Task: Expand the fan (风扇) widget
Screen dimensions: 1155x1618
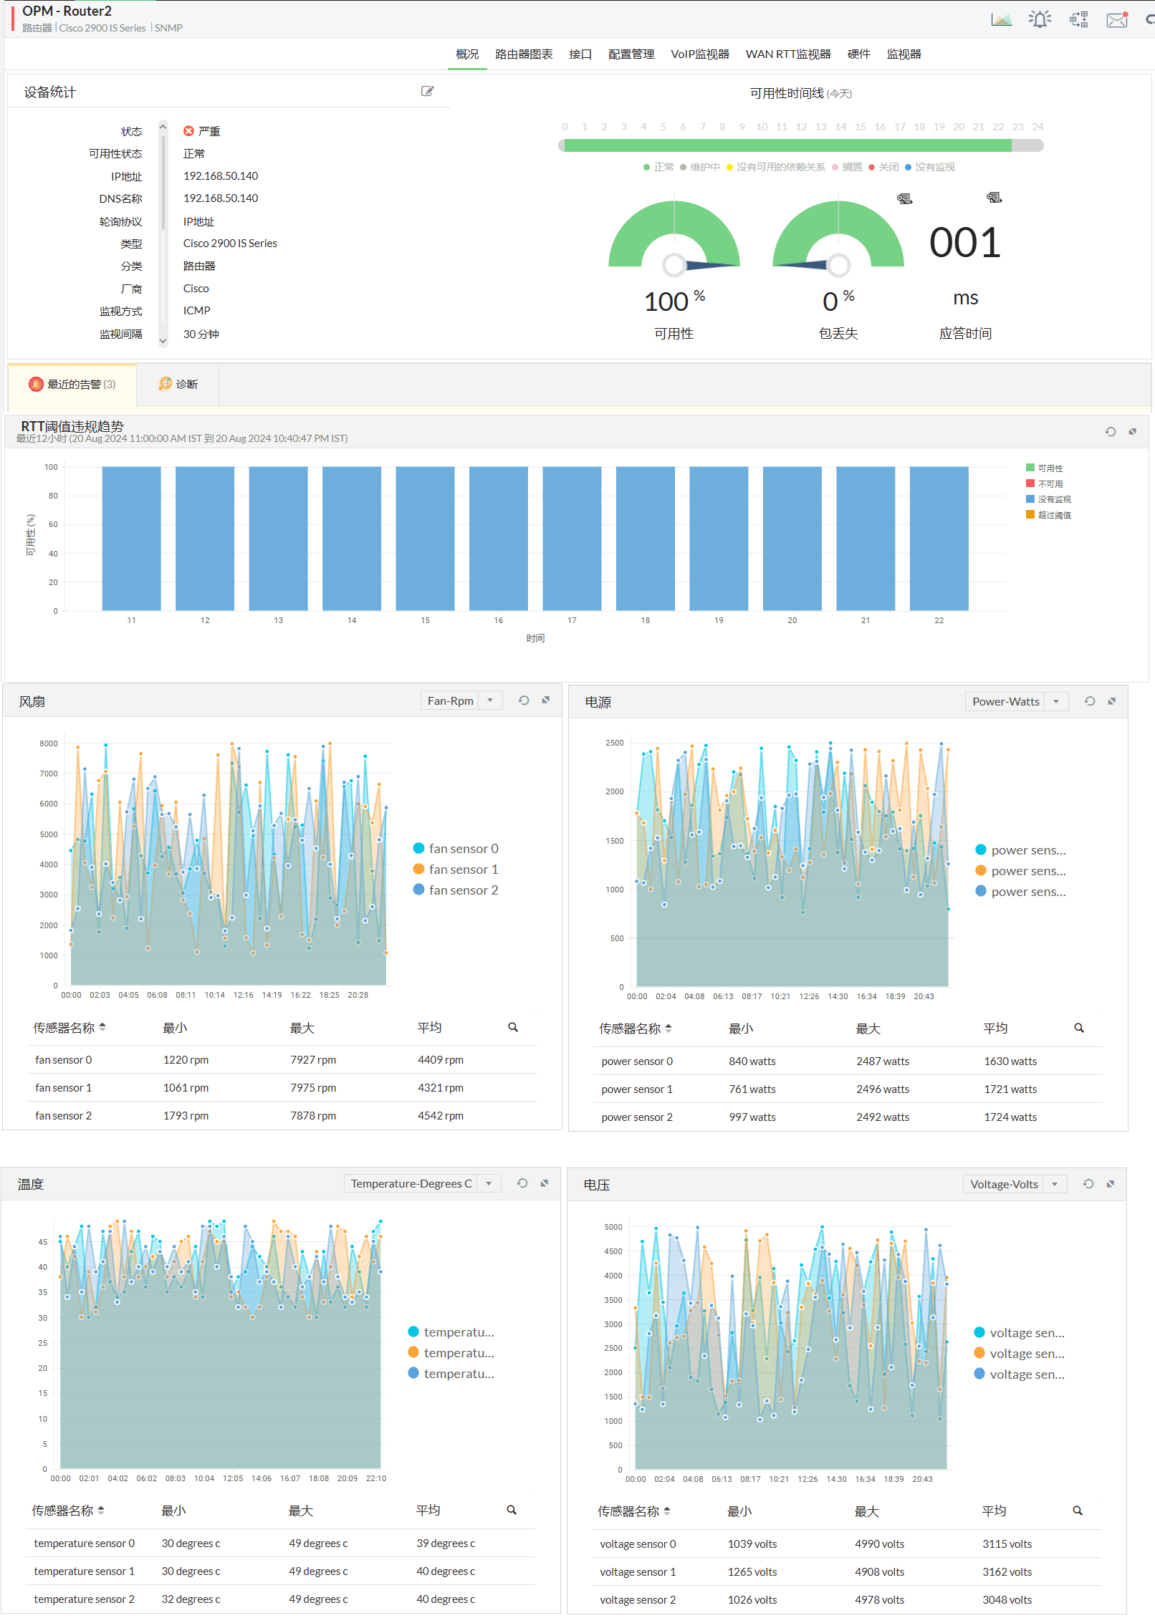Action: (x=546, y=700)
